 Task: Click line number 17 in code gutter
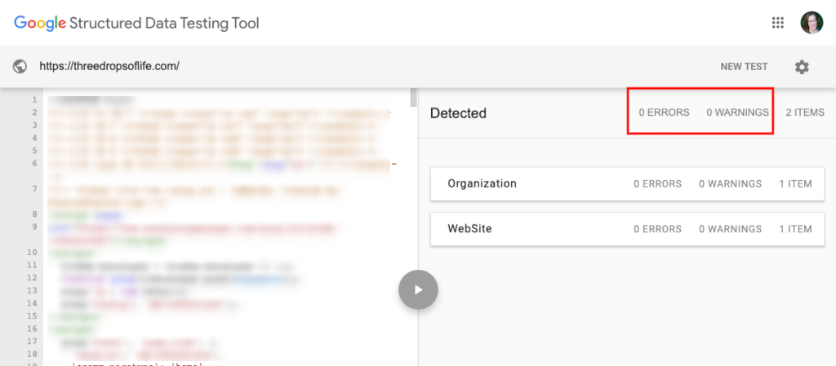coord(32,342)
